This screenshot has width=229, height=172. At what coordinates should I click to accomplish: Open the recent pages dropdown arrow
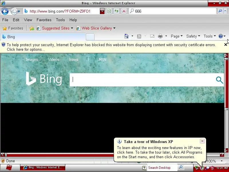coord(19,11)
